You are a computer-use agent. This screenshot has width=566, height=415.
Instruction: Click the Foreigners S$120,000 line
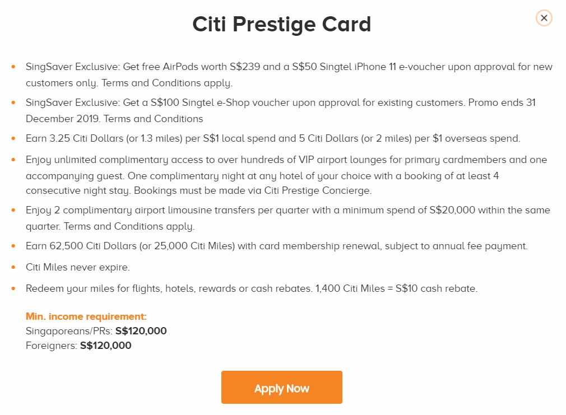78,346
